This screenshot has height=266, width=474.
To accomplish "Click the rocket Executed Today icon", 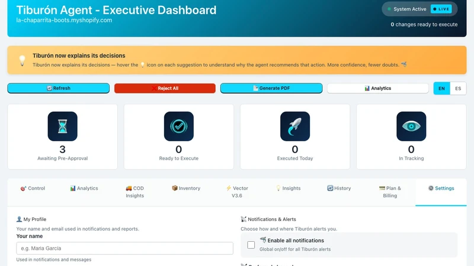I will (x=295, y=126).
